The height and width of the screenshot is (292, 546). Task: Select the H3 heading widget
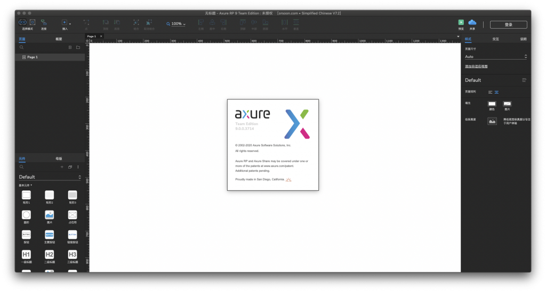[x=73, y=256]
